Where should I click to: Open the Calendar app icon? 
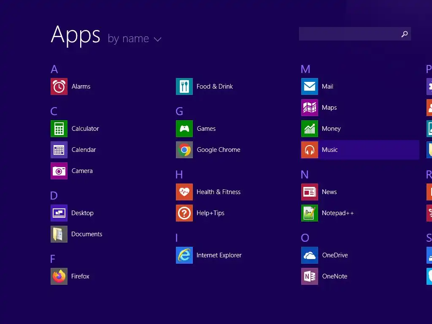point(59,150)
